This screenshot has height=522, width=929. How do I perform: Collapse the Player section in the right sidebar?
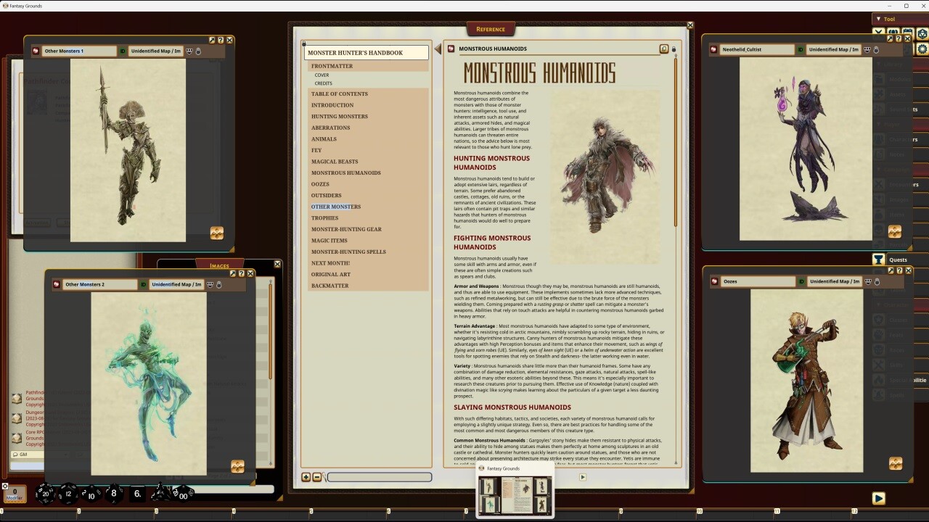877,123
